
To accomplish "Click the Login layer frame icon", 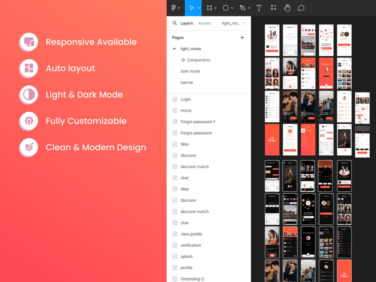I will click(x=175, y=99).
